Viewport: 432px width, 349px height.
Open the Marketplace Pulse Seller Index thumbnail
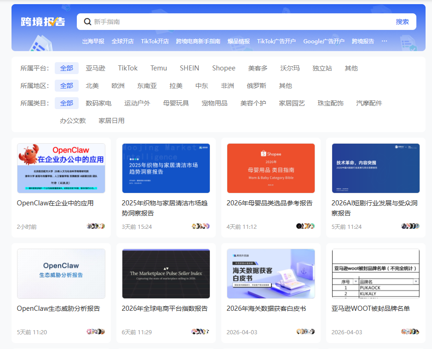pos(166,273)
